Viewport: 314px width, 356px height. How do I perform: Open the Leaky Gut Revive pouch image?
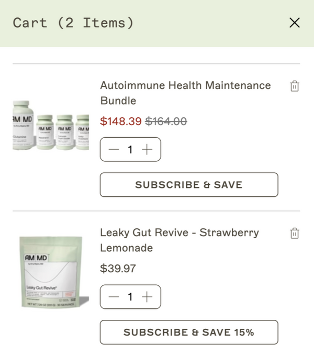(x=51, y=272)
